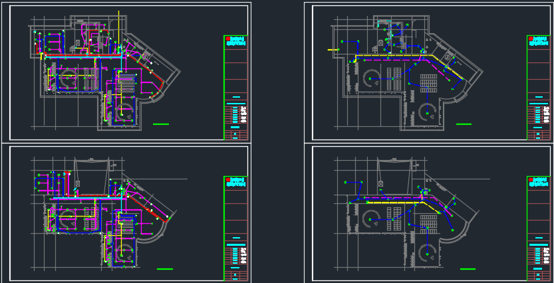This screenshot has width=554, height=283.
Task: Pick the green scale bar in top-right sheet
Action: [x=464, y=124]
